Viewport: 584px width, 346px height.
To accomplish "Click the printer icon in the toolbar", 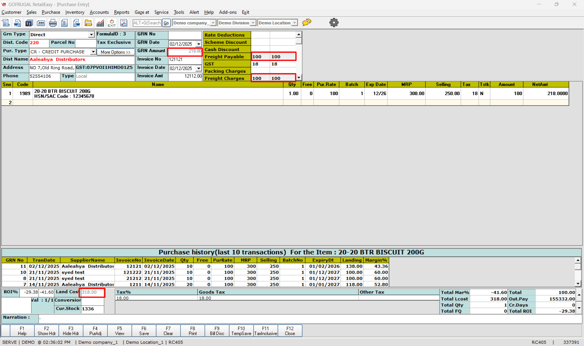I will coord(53,23).
